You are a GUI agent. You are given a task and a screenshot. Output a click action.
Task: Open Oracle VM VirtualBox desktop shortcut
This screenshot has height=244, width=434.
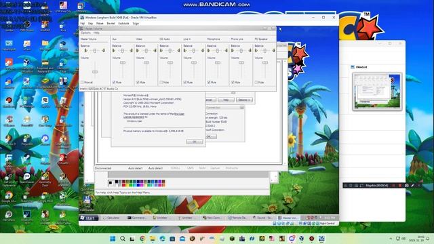pos(27,65)
